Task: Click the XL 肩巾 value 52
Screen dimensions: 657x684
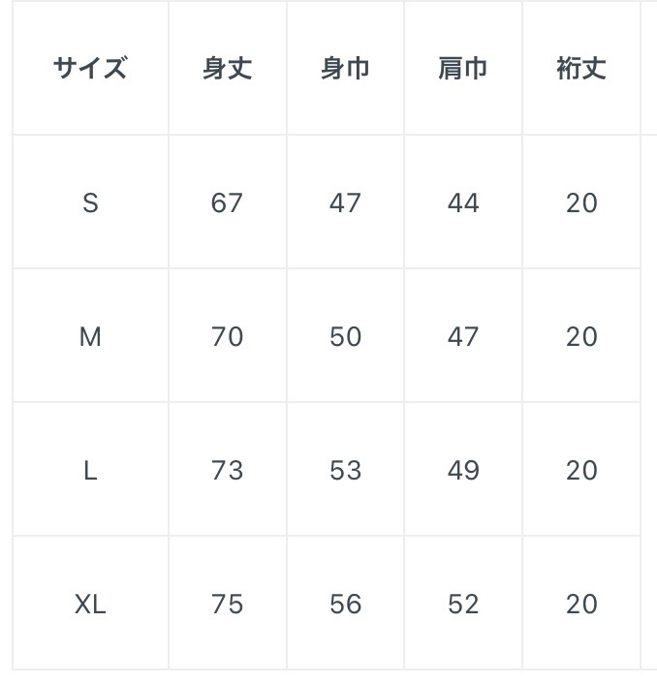Action: [x=463, y=604]
